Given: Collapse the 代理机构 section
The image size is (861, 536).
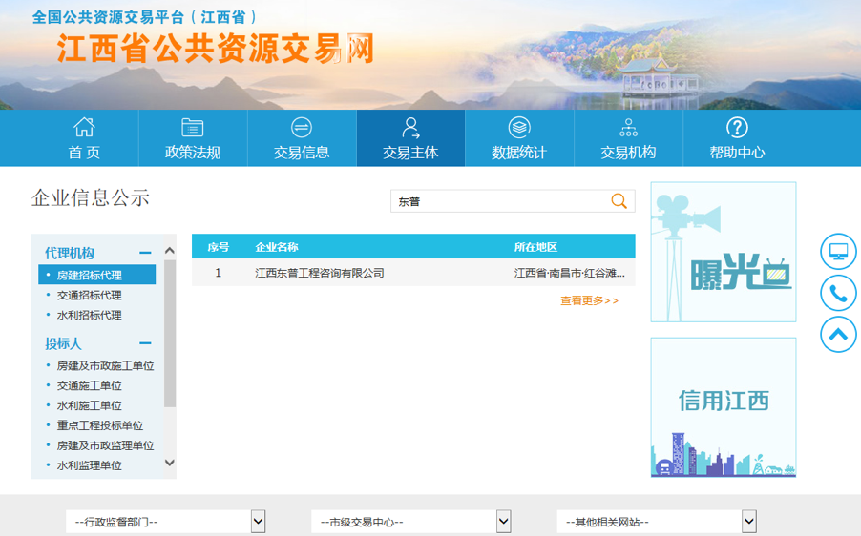Looking at the screenshot, I should [145, 253].
